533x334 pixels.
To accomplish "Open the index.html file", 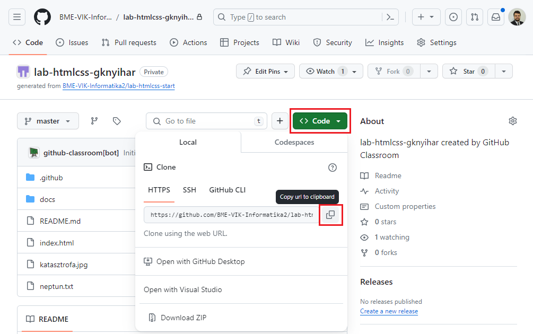I will (x=57, y=243).
